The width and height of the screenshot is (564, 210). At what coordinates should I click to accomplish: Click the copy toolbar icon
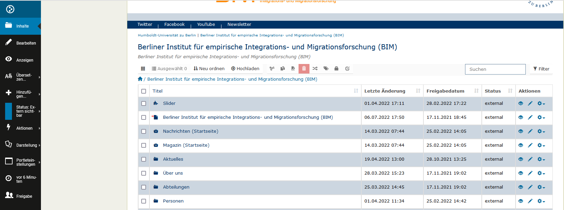point(283,69)
